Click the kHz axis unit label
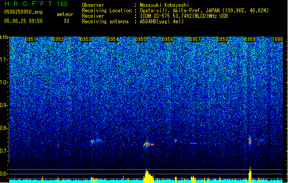This screenshot has height=183, width=288. tap(4, 37)
